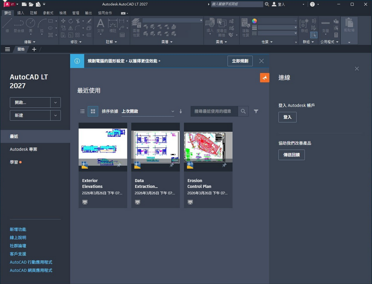This screenshot has height=284, width=372.
Task: Click the Match Properties (複製性質) icon
Action: coord(245,27)
